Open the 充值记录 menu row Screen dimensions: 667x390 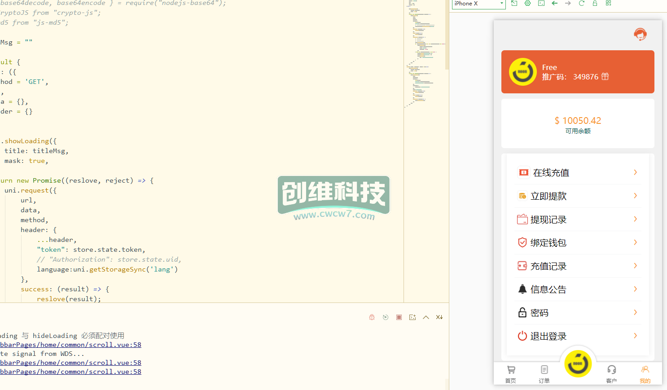tap(578, 266)
